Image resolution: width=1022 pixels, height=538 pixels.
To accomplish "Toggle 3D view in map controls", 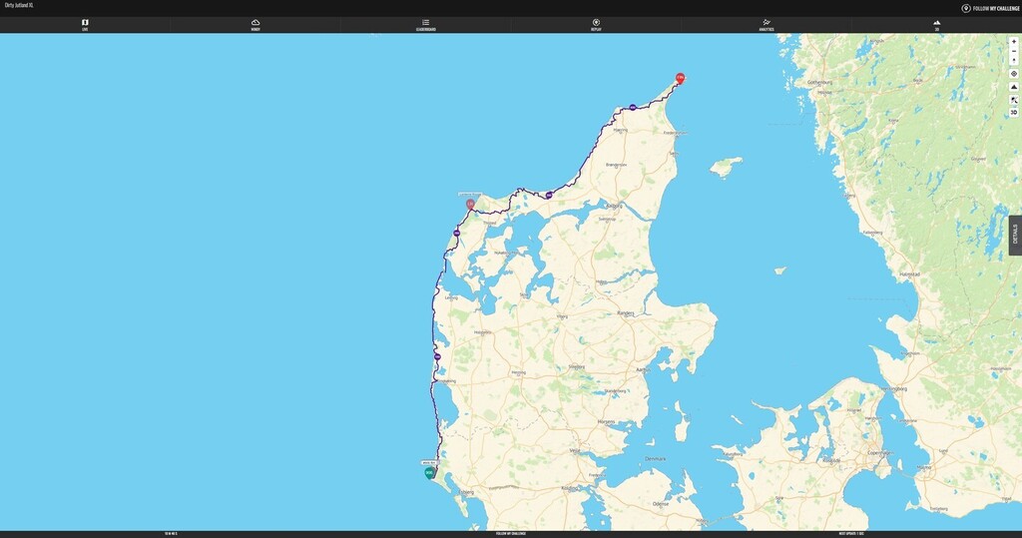I will (1014, 113).
